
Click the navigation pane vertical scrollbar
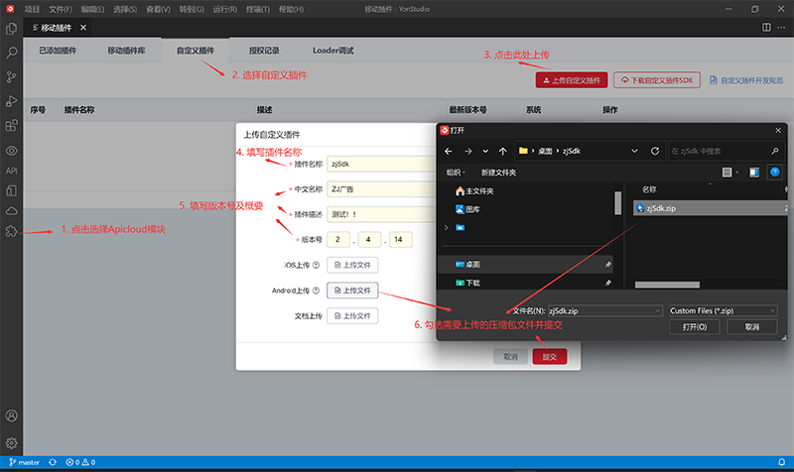click(x=617, y=203)
